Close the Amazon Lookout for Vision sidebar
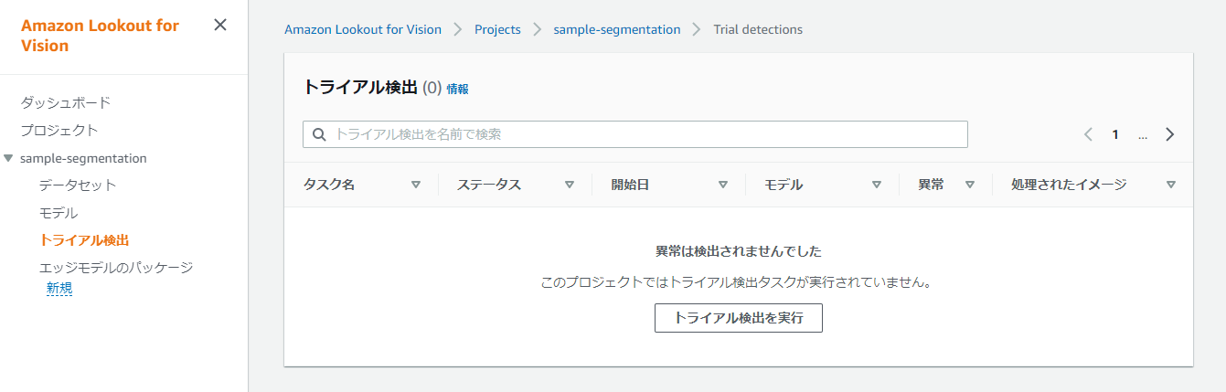The image size is (1226, 392). tap(220, 25)
